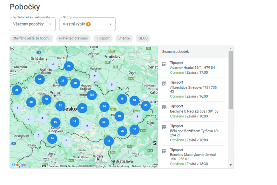Viewport: 277px width, 185px height.
Task: Toggle the Chance filter chip
Action: 124,38
